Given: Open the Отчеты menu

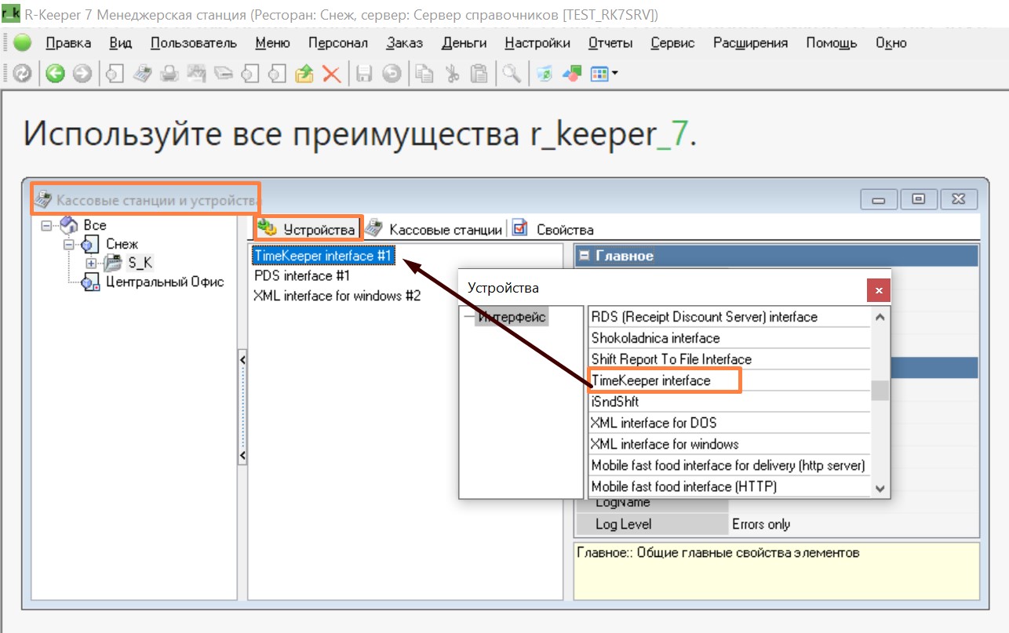Looking at the screenshot, I should [610, 43].
